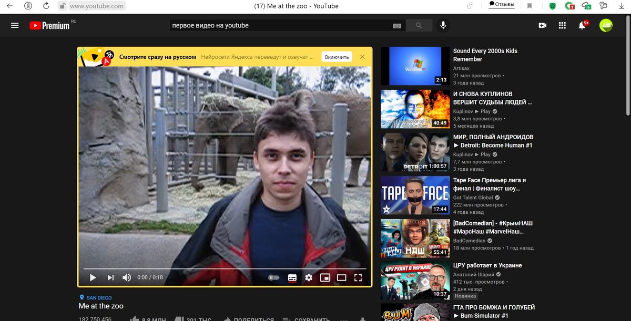The height and width of the screenshot is (321, 631).
Task: Open title Sound Every 2000s Kids Remember
Action: [485, 55]
